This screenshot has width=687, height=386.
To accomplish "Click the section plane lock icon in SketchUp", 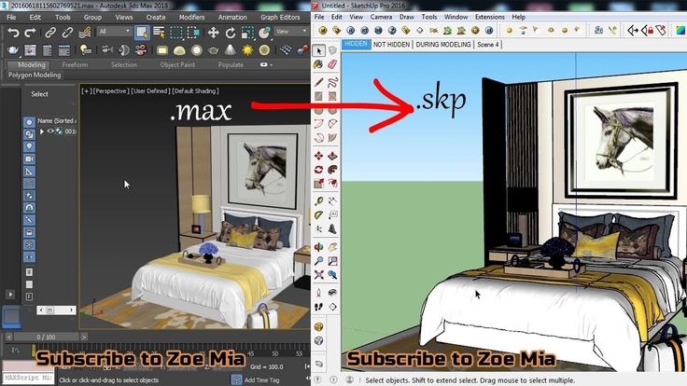I will [x=647, y=30].
